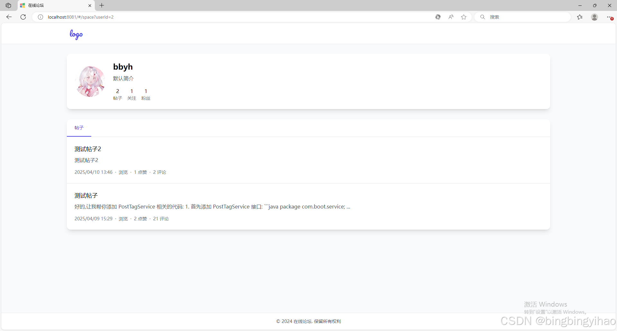Open the post titled 测试帖子
The image size is (617, 331).
point(86,196)
